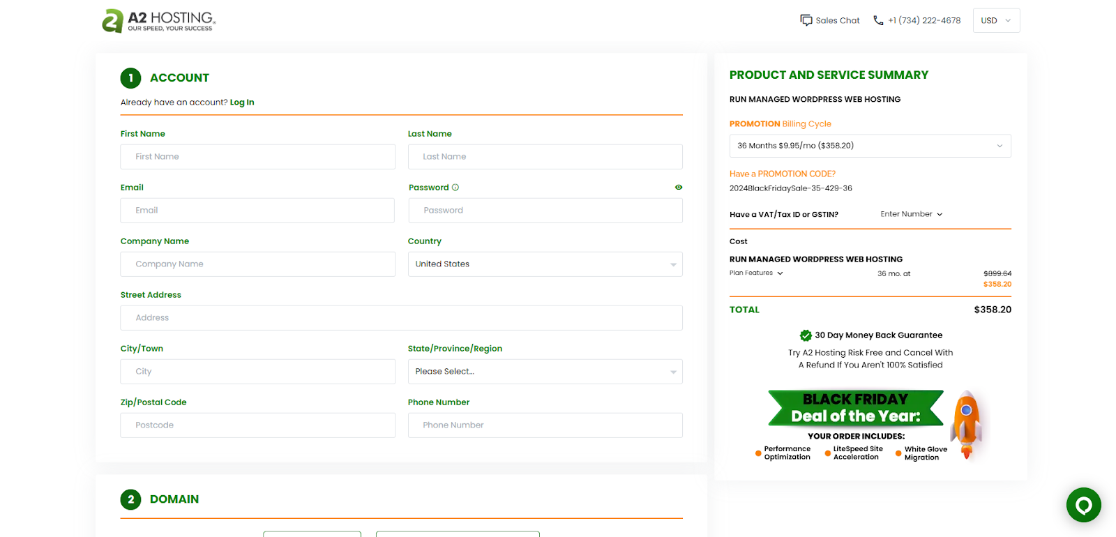The width and height of the screenshot is (1116, 537).
Task: Click the PRODUCT AND SERVICE SUMMARY heading
Action: pyautogui.click(x=829, y=75)
